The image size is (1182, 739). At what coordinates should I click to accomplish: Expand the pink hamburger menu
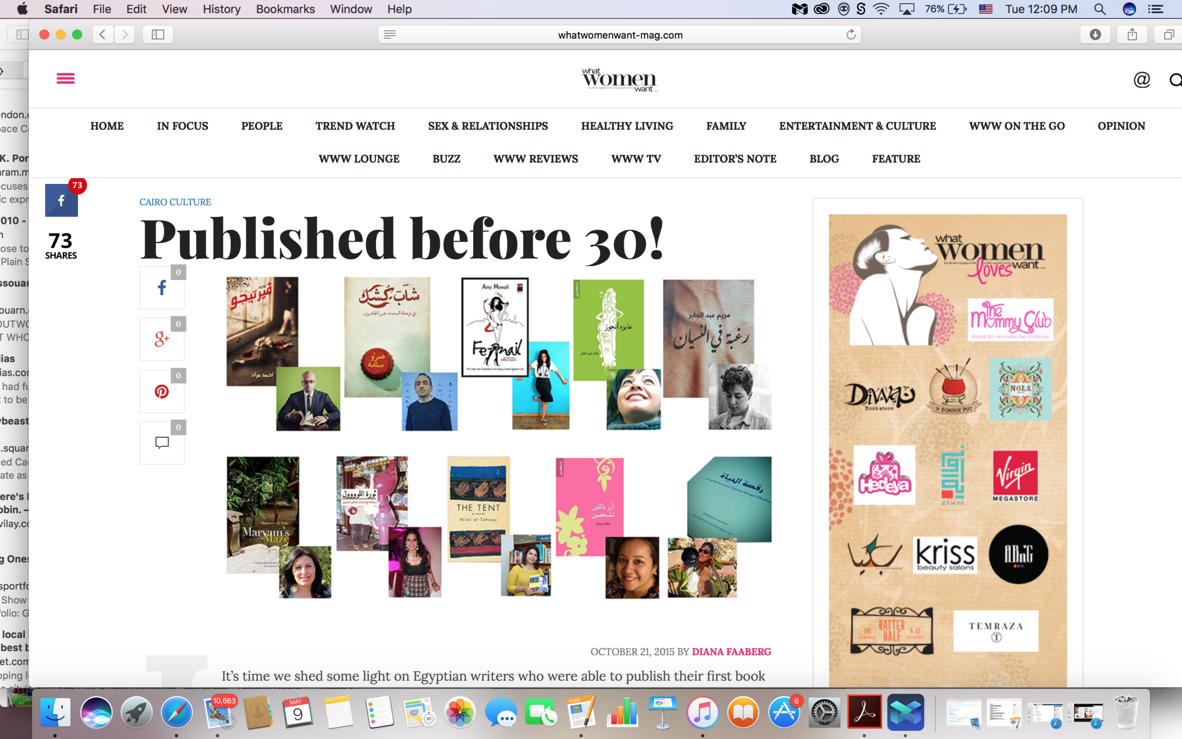tap(65, 78)
